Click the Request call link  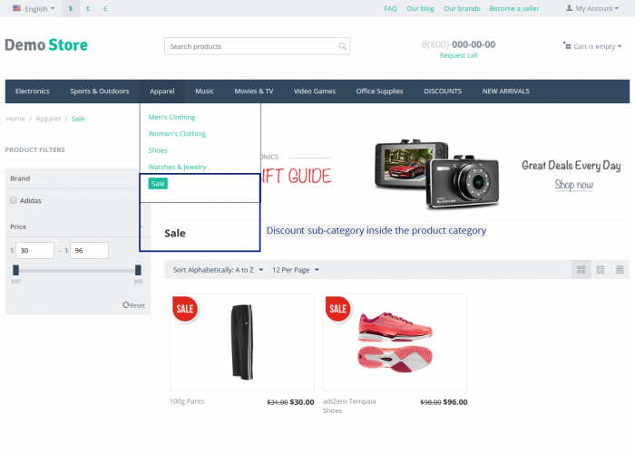[458, 55]
